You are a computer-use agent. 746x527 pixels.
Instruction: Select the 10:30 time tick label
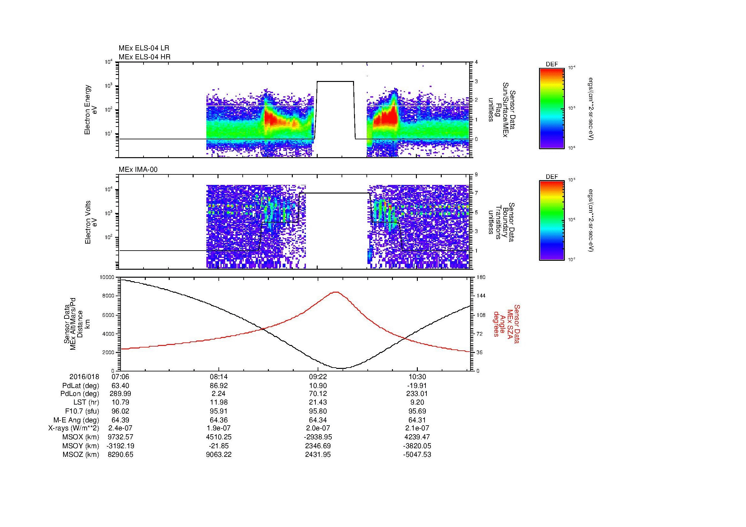click(417, 377)
